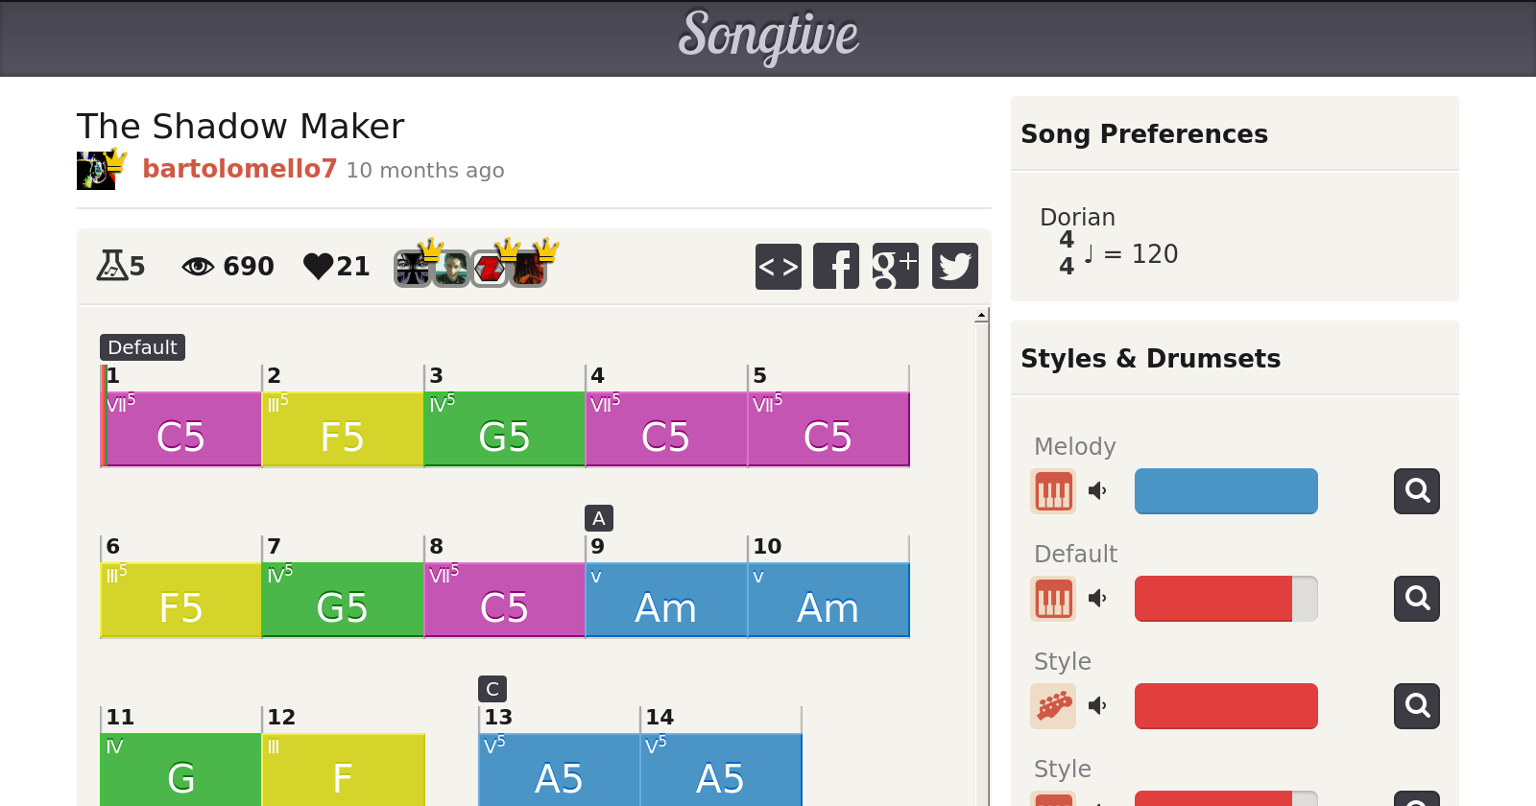
Task: Mute the Default track speaker
Action: (1097, 599)
